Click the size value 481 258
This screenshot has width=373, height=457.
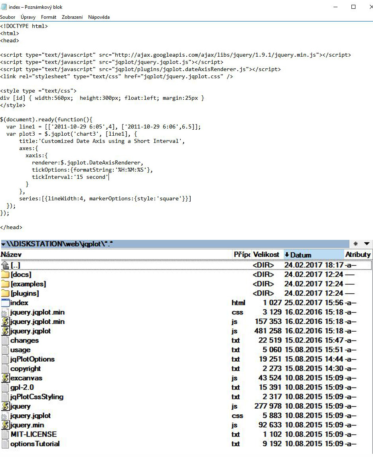click(268, 331)
